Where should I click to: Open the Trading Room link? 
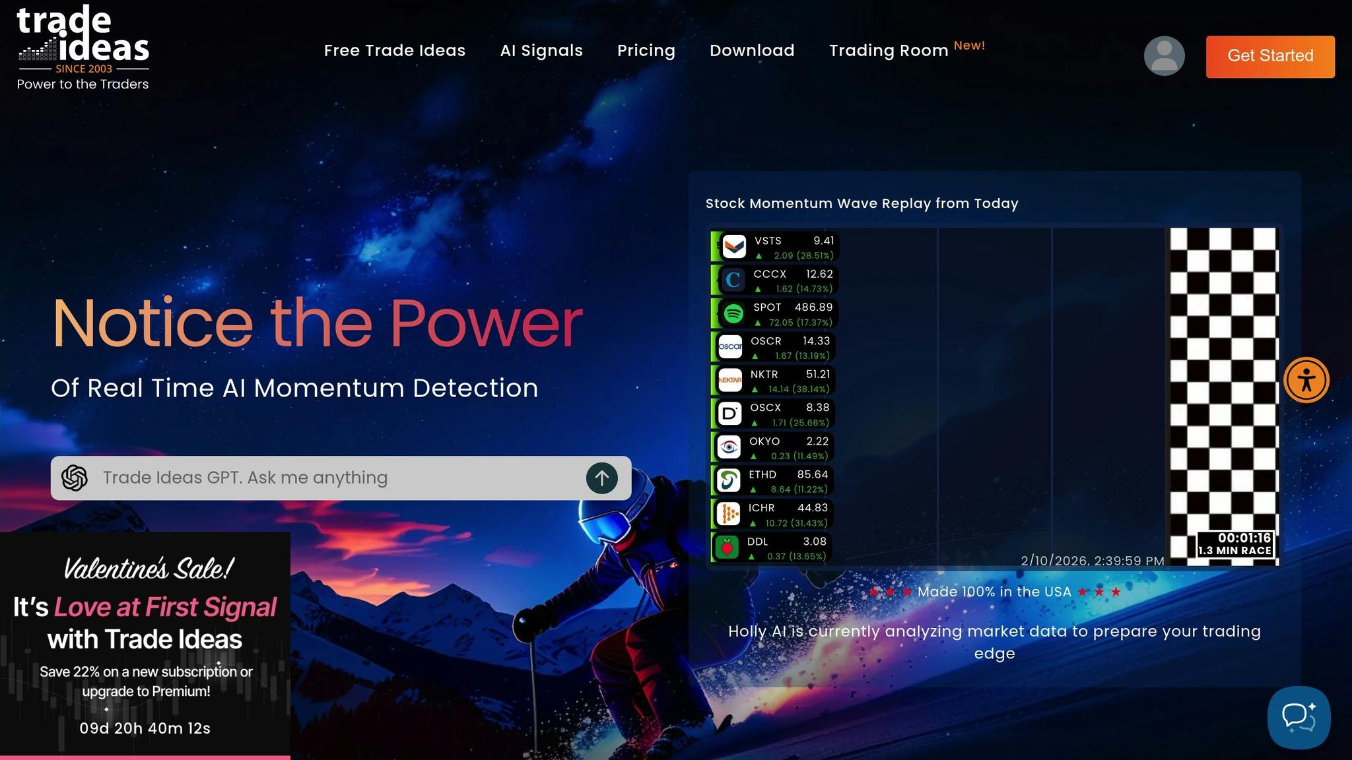point(889,51)
